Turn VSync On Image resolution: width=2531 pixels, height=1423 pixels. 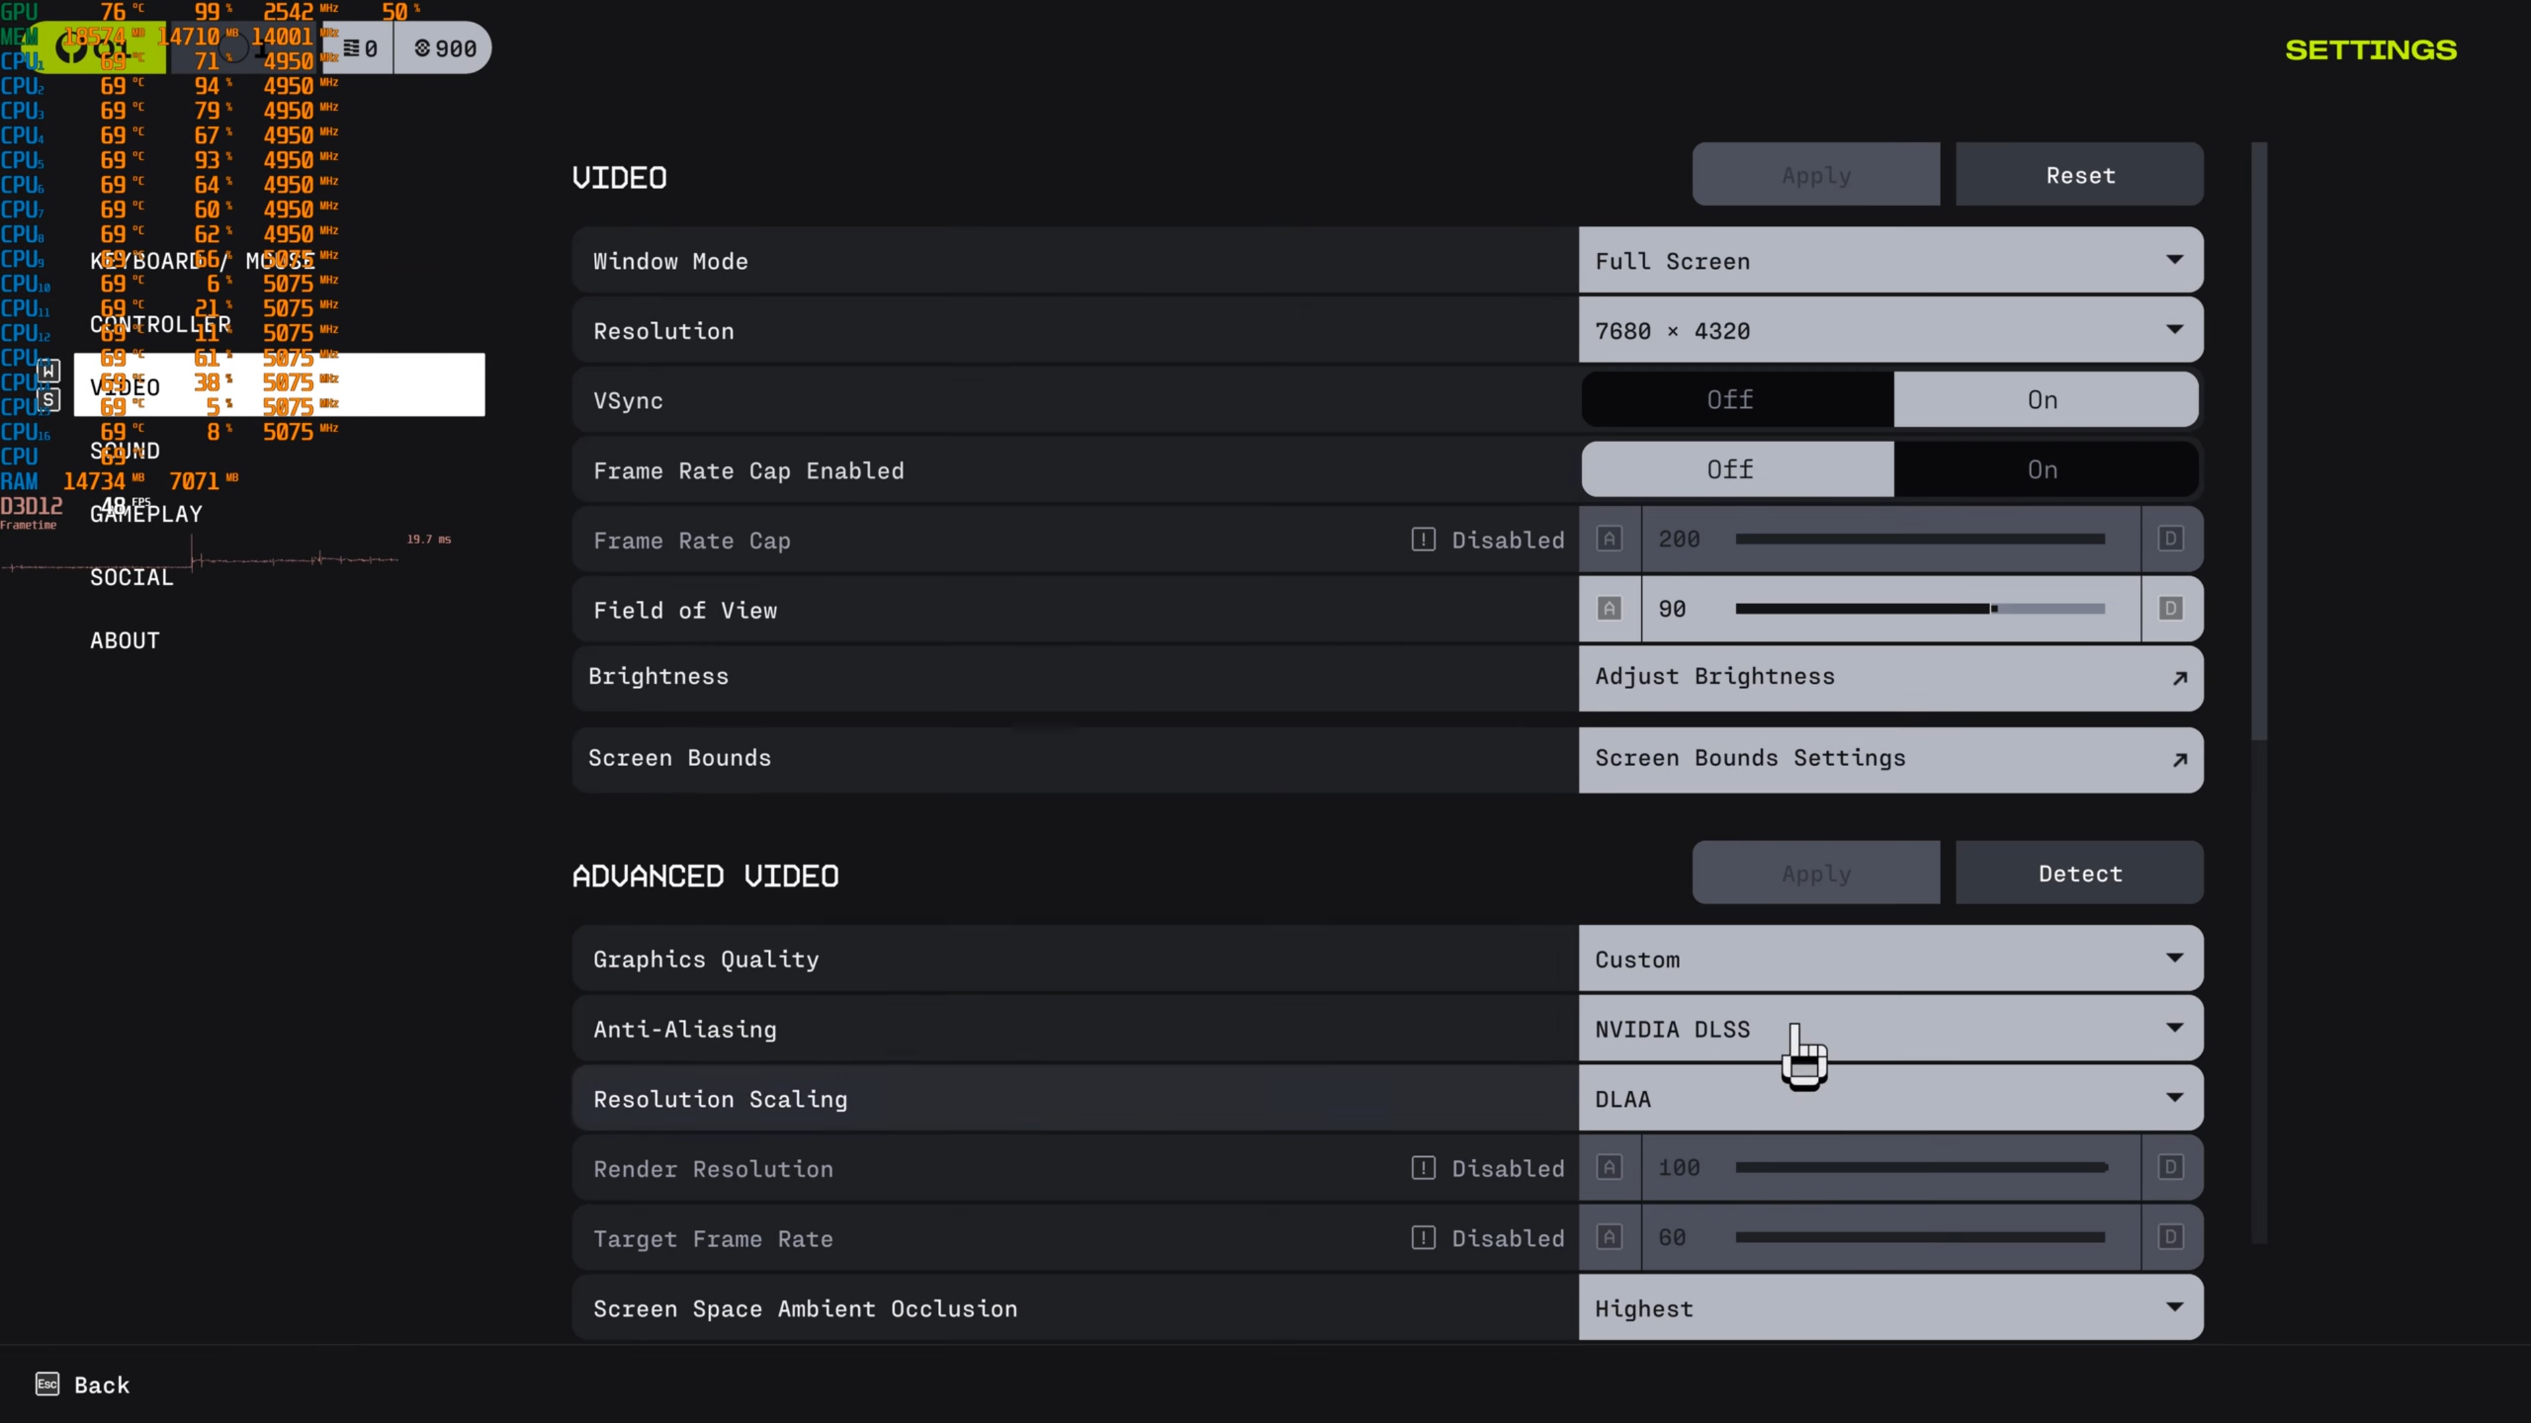2044,400
